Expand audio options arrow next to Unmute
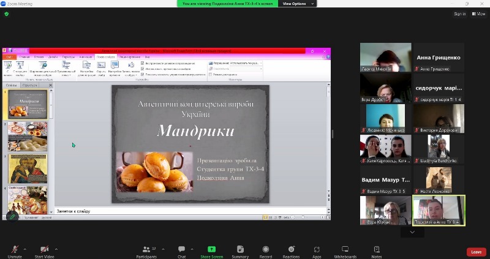The image size is (490, 259). point(24,249)
